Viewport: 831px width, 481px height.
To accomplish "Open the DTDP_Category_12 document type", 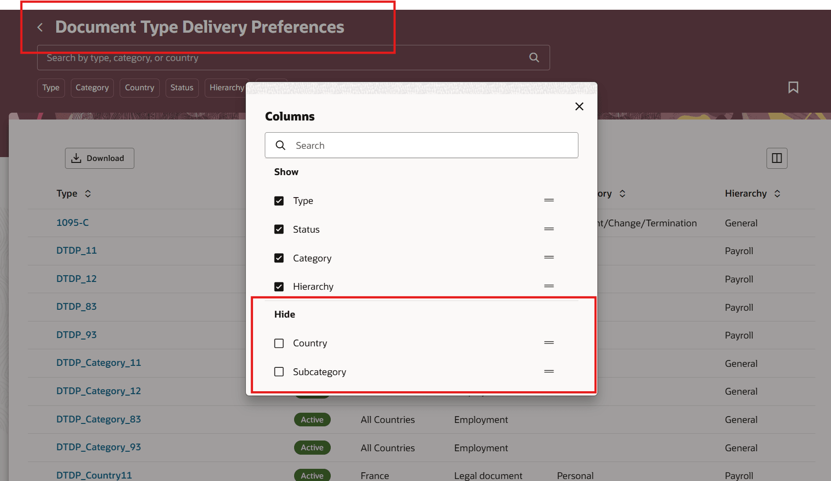I will (x=99, y=391).
